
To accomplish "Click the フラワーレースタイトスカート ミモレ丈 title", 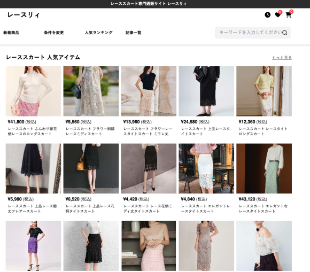I will [x=148, y=131].
